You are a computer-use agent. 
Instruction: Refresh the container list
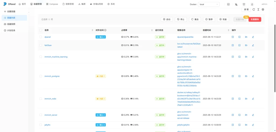[x=254, y=9]
